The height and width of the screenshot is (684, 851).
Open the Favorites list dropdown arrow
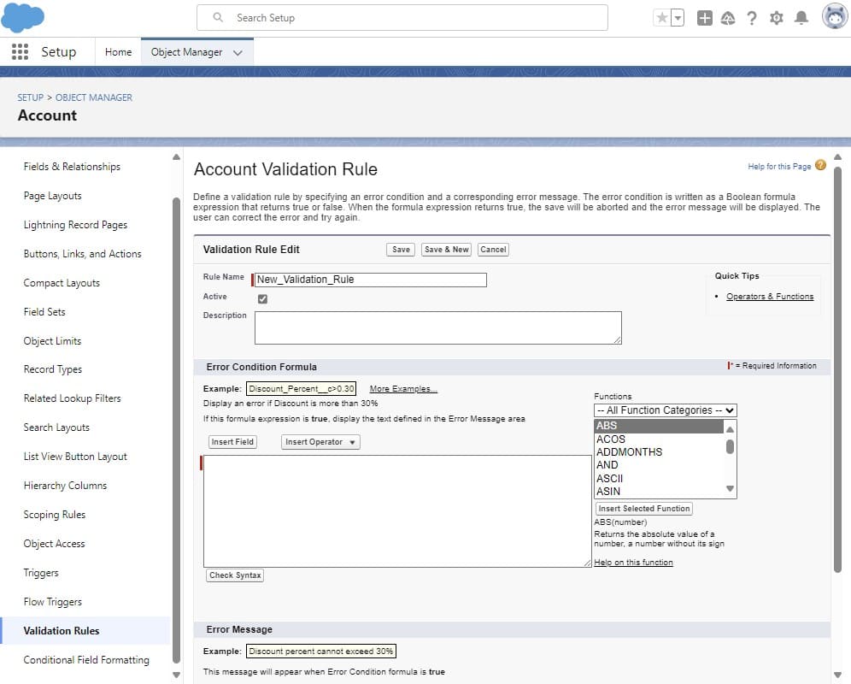tap(678, 18)
